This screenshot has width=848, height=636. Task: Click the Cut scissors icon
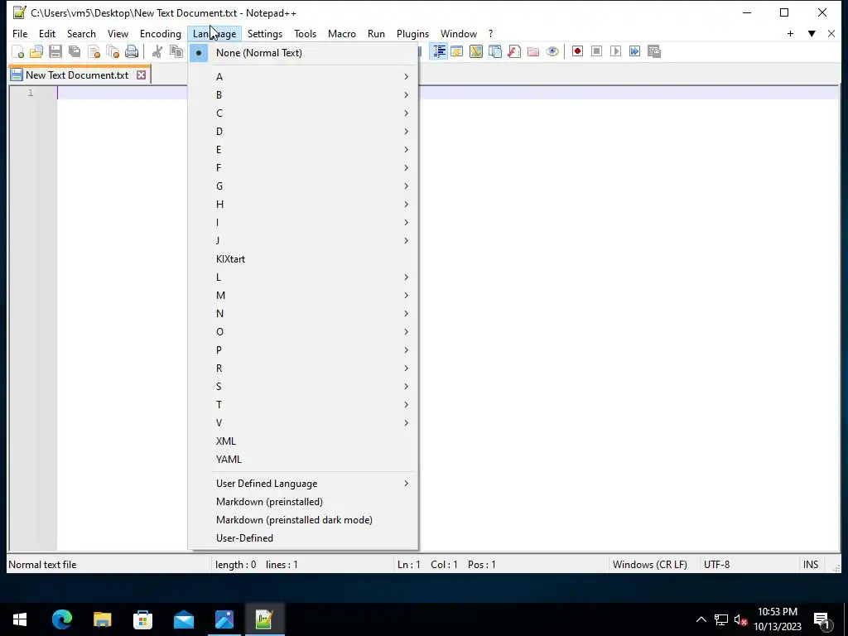(x=157, y=52)
